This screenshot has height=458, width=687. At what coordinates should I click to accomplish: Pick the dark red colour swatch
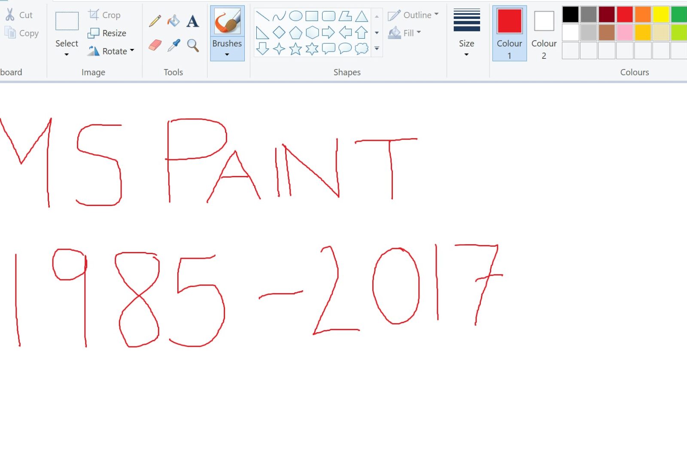(607, 15)
